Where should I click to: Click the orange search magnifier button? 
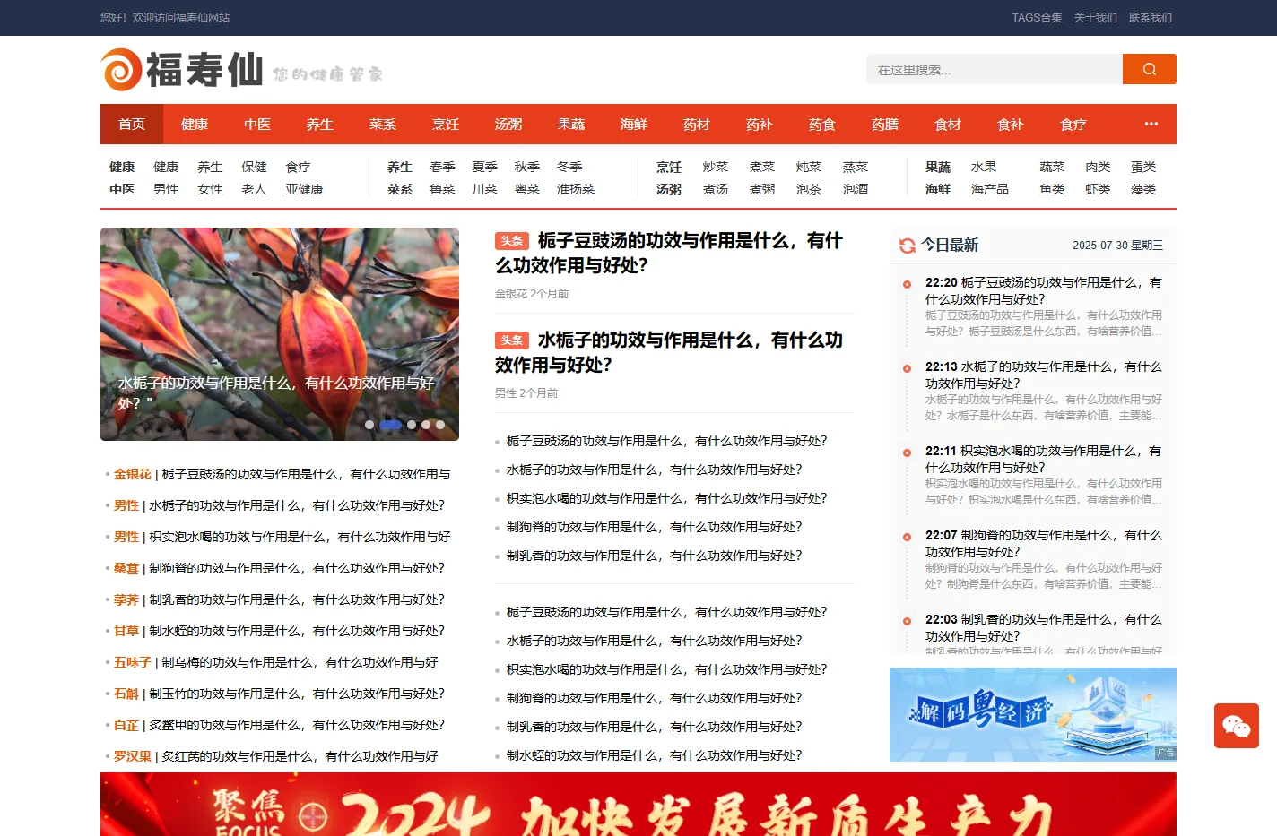point(1149,69)
